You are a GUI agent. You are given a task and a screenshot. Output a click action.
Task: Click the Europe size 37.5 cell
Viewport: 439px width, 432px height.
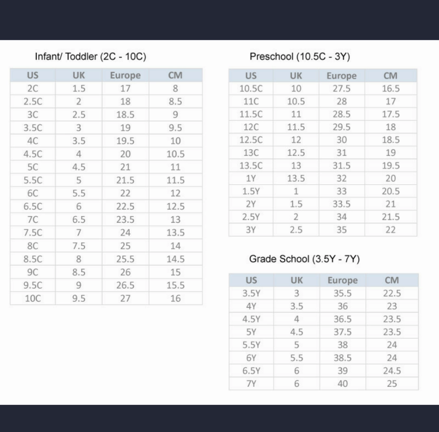pos(343,332)
